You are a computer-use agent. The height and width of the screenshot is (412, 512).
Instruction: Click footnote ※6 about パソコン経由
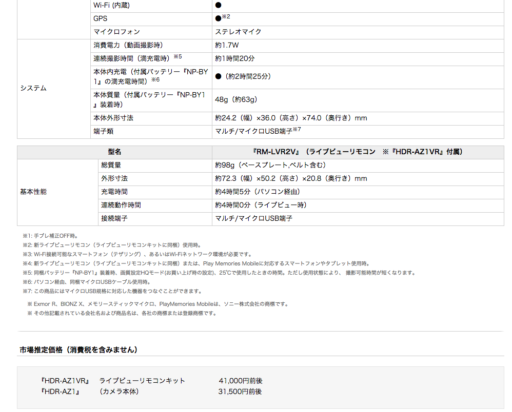click(x=87, y=282)
